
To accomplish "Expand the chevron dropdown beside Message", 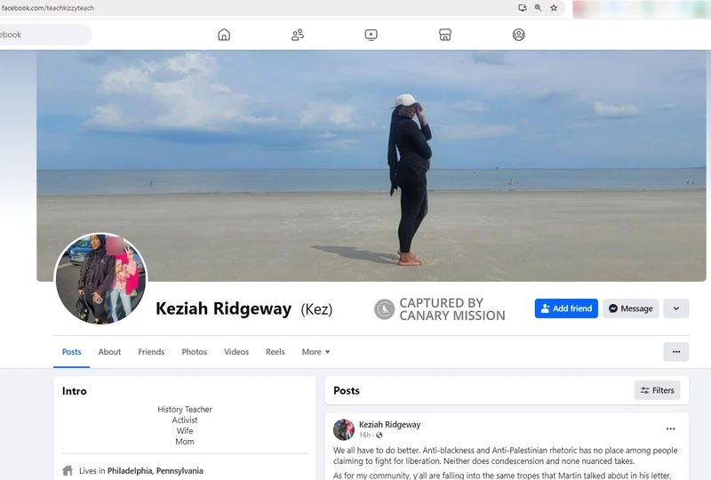I will (x=676, y=308).
